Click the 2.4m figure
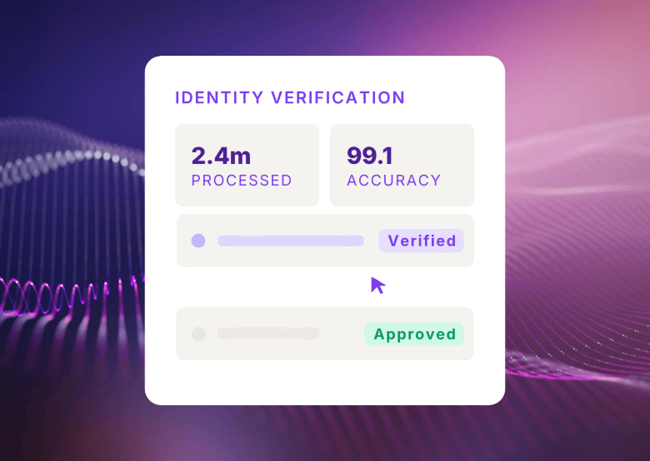Image resolution: width=650 pixels, height=461 pixels. point(221,156)
